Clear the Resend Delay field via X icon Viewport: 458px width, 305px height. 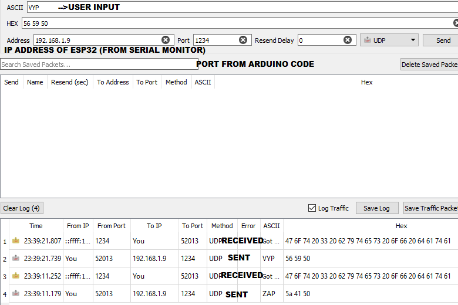coord(348,40)
